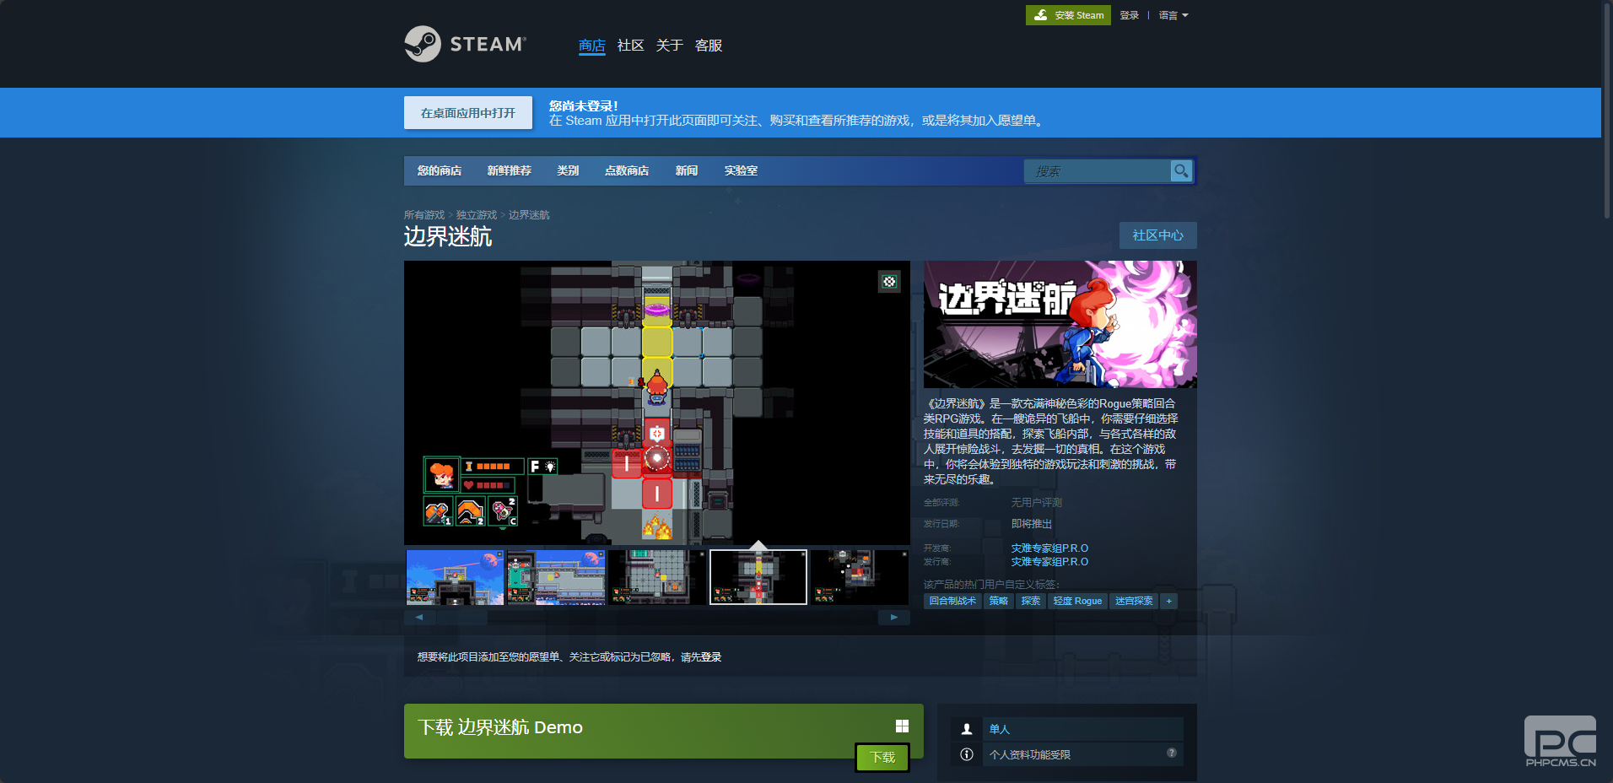
Task: Open the 实验室 labs item
Action: [x=741, y=170]
